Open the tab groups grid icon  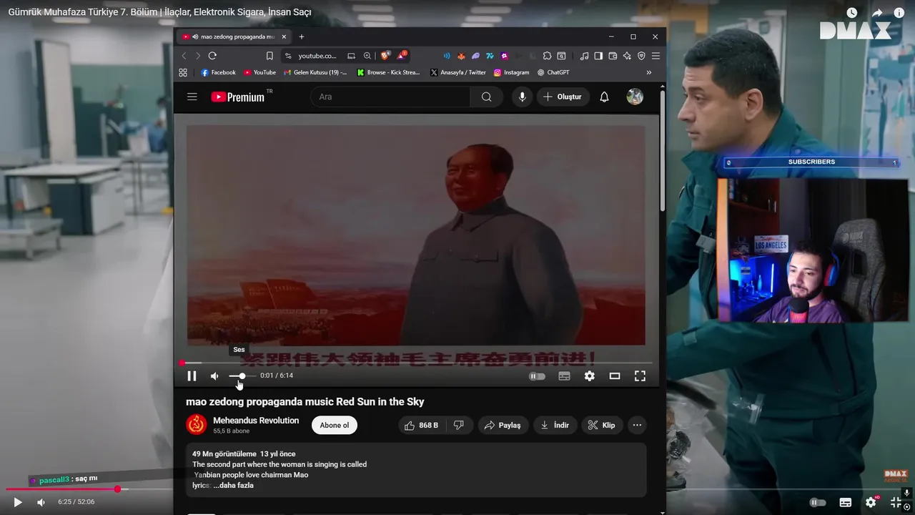tap(183, 72)
